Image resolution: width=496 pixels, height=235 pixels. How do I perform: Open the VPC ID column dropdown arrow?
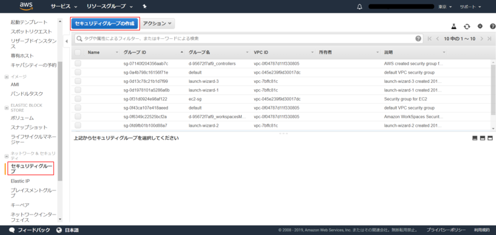312,53
